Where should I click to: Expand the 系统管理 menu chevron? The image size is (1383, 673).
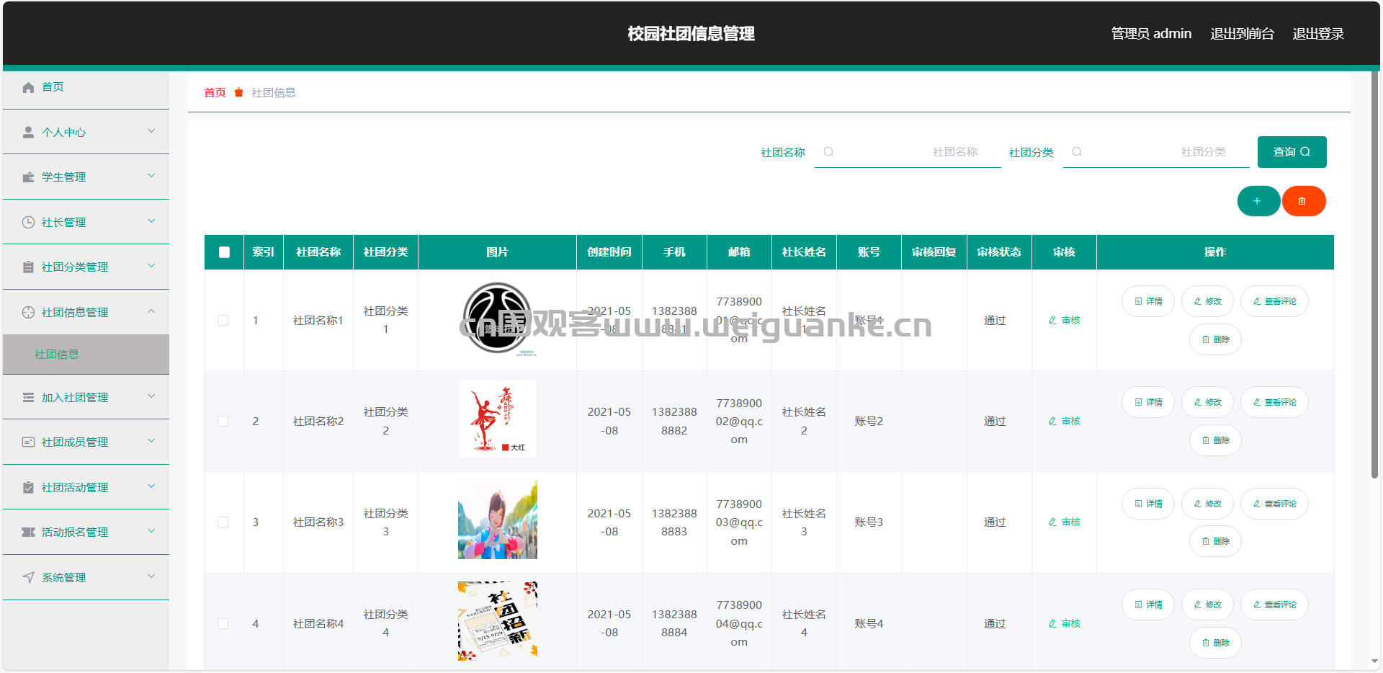click(151, 576)
